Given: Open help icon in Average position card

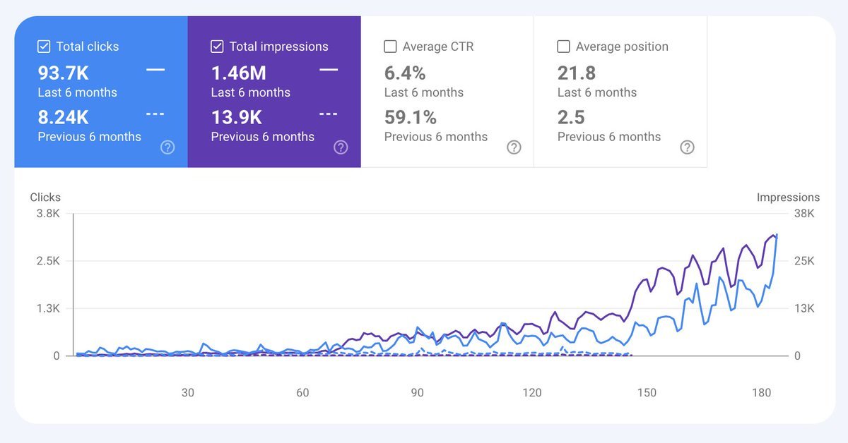Looking at the screenshot, I should pyautogui.click(x=687, y=147).
